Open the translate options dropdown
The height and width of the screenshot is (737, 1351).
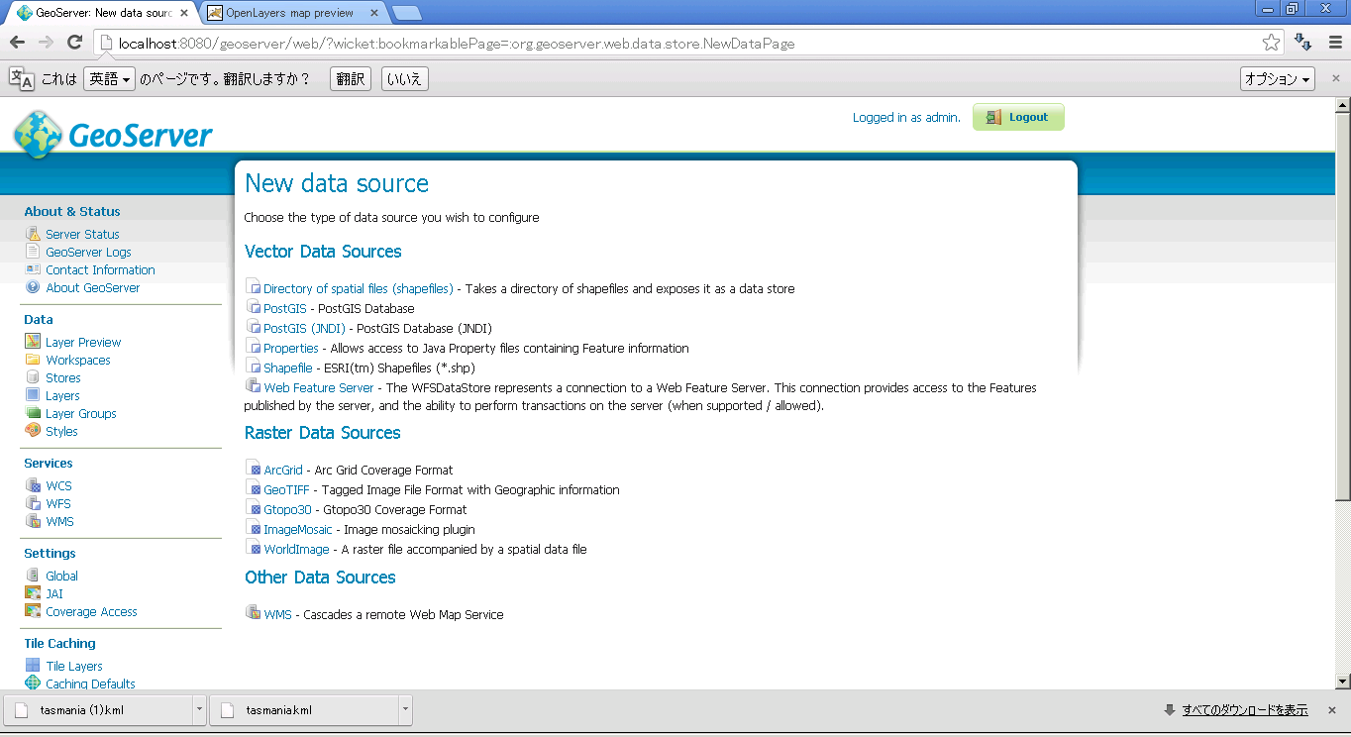click(x=1277, y=79)
